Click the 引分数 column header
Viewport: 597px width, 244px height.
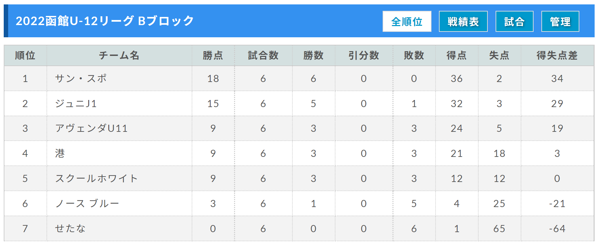(364, 55)
